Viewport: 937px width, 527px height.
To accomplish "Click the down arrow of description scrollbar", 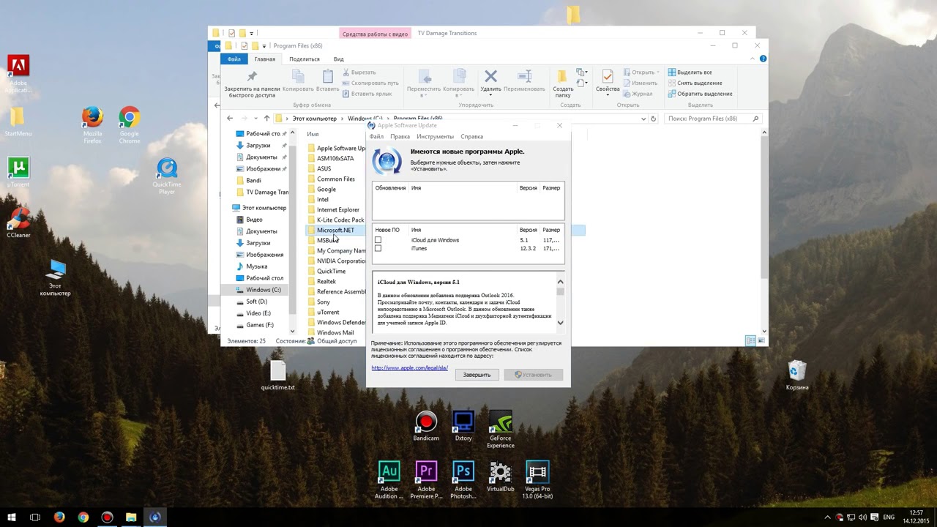I will 560,323.
